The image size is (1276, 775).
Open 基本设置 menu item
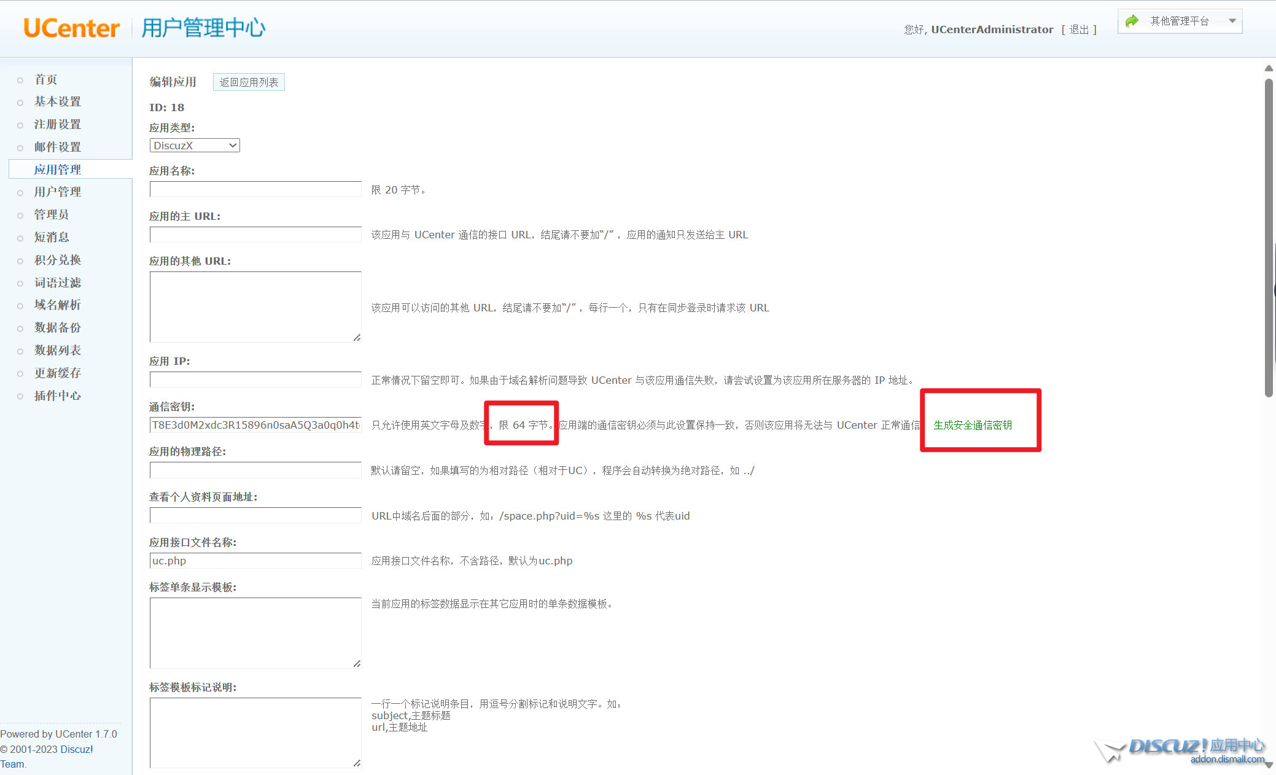[x=58, y=101]
